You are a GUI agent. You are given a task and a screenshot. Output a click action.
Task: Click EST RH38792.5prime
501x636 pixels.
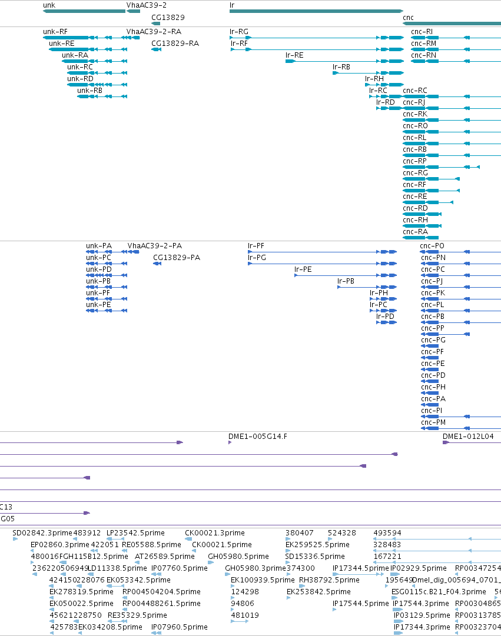pos(329,580)
